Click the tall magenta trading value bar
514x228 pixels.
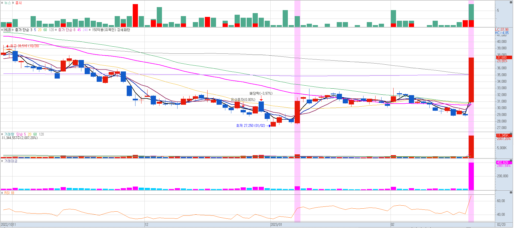click(471, 176)
